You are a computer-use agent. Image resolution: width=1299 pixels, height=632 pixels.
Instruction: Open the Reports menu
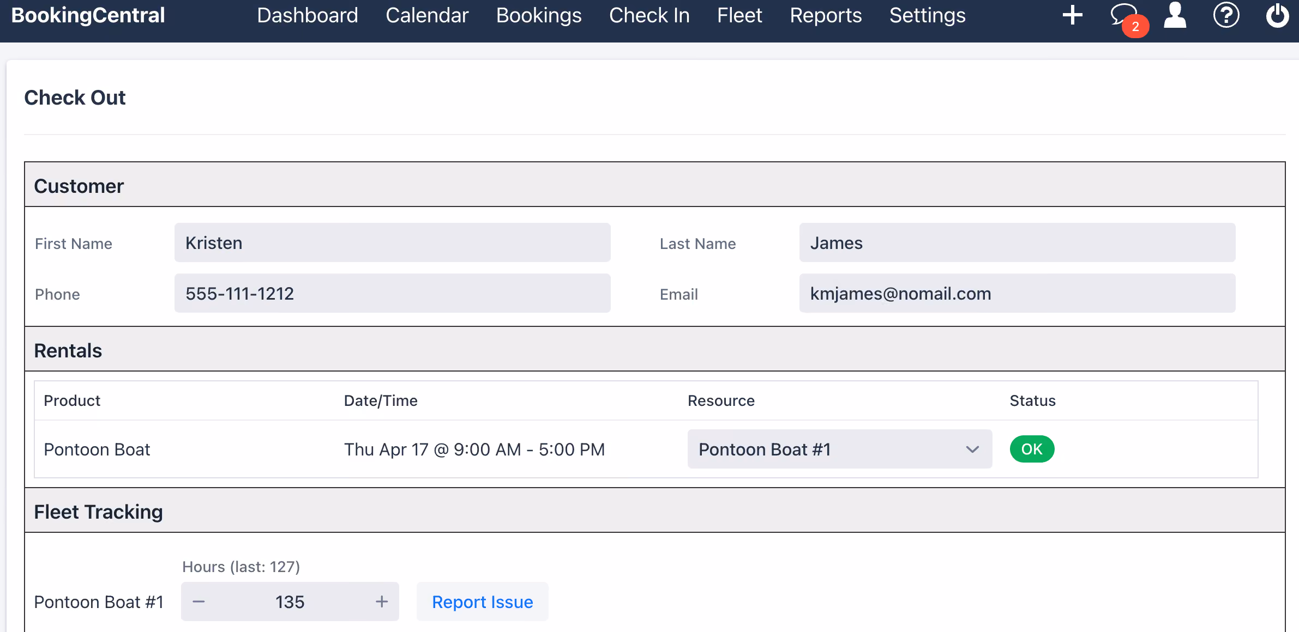pos(826,15)
